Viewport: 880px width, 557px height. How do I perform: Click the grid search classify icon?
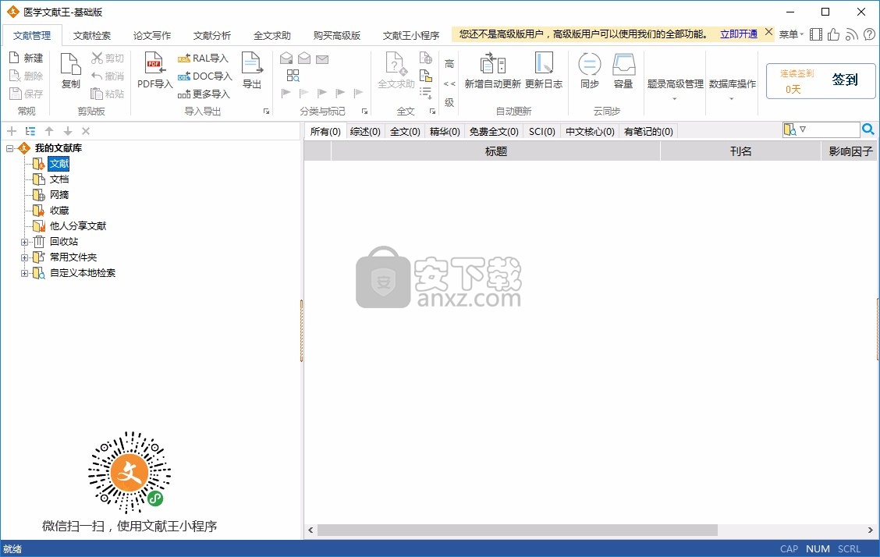pyautogui.click(x=293, y=76)
